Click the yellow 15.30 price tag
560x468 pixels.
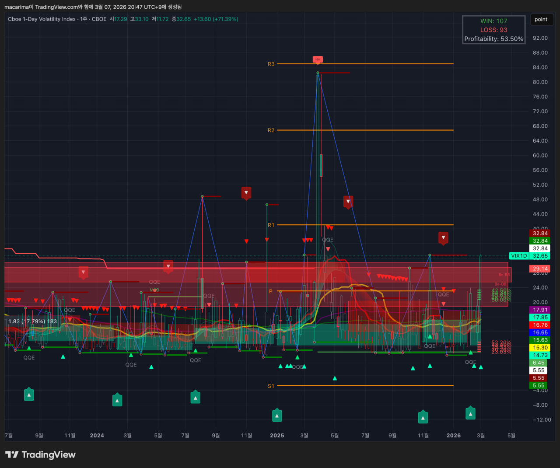point(540,348)
